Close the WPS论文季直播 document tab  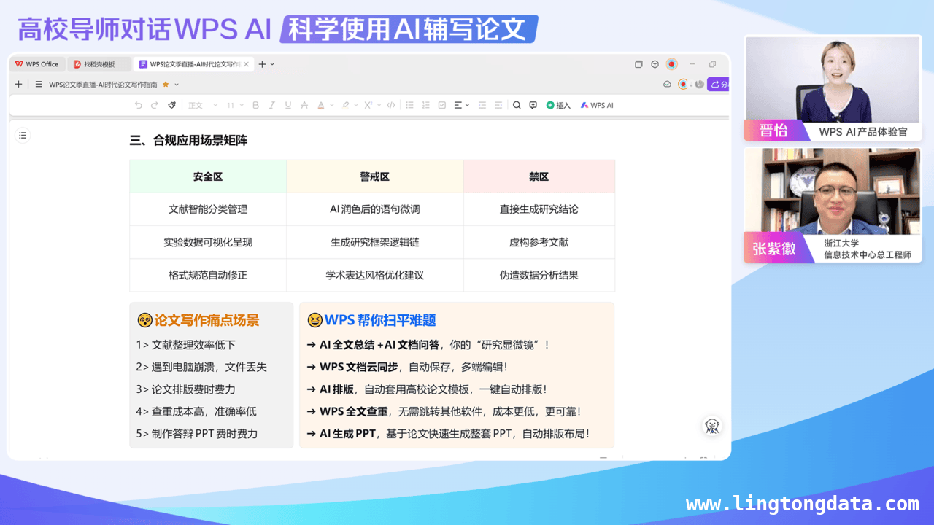coord(247,64)
